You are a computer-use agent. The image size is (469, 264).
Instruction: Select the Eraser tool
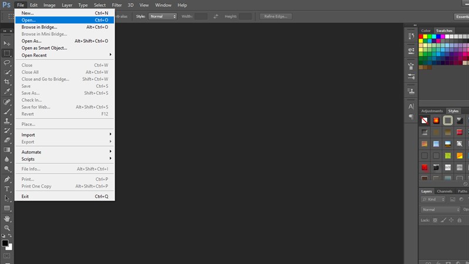(7, 140)
